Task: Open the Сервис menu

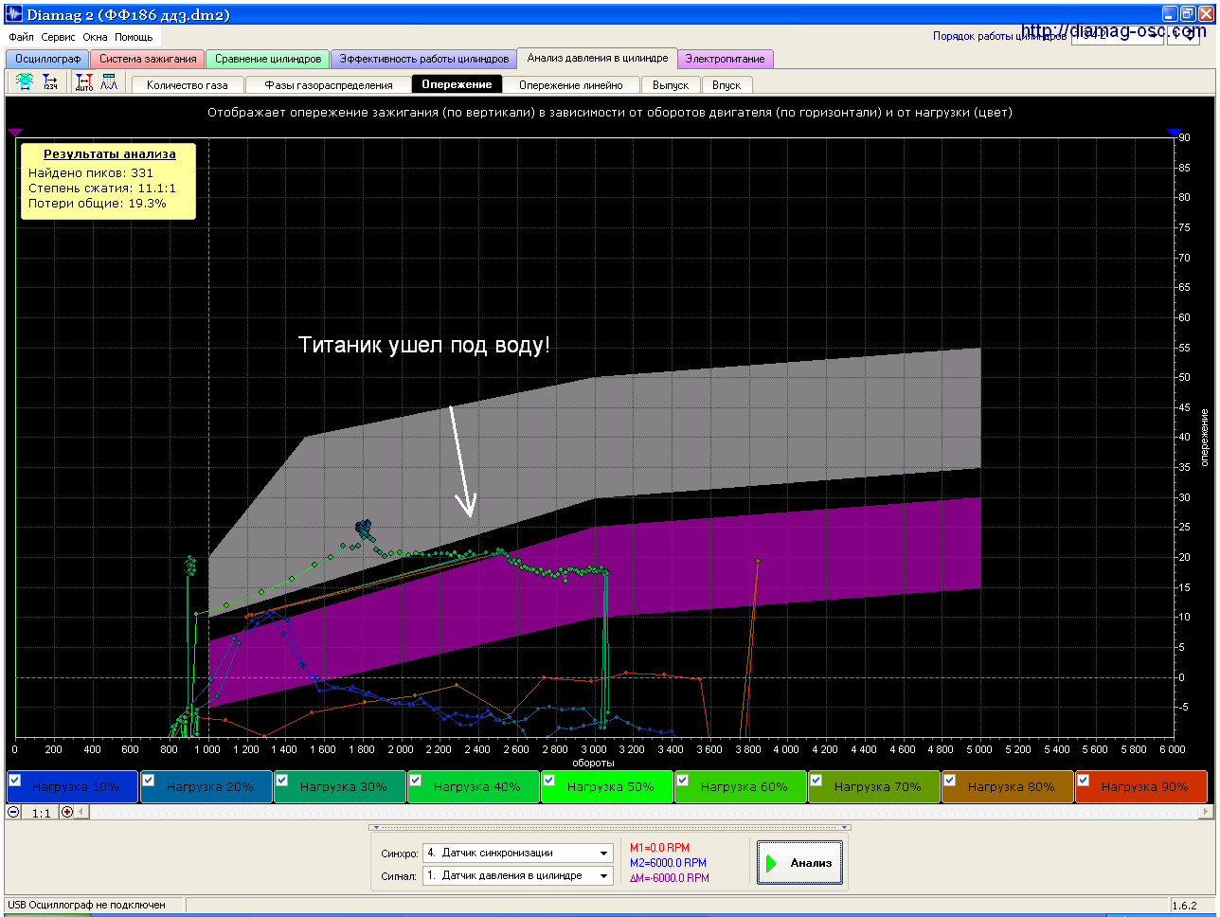Action: [59, 37]
